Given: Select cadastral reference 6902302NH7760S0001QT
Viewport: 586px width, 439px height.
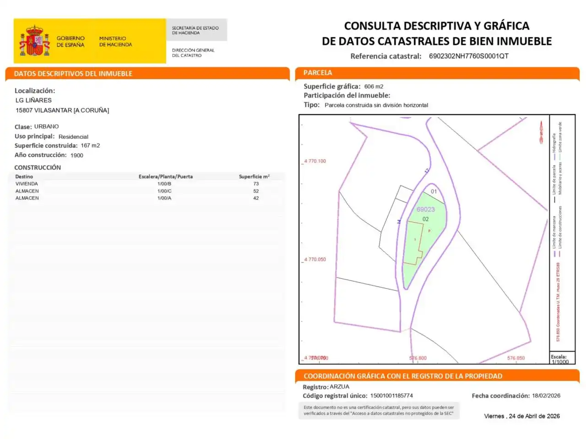Looking at the screenshot, I should pos(469,56).
